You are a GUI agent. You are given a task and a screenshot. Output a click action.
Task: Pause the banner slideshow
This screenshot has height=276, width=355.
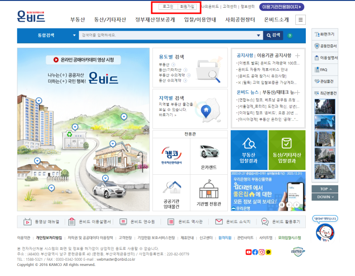pos(281,205)
